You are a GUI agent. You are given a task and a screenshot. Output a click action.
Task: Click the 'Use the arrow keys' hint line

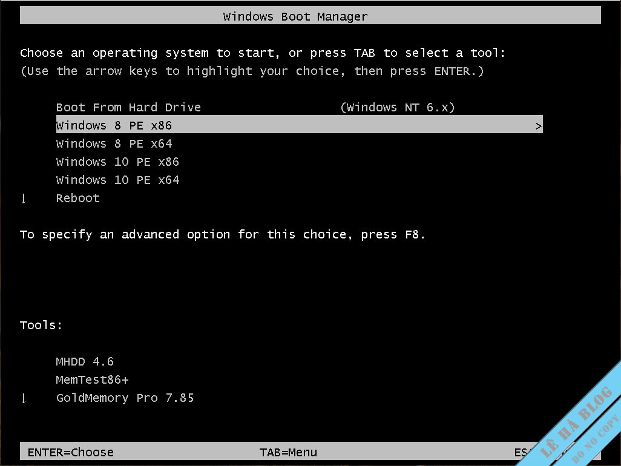252,71
